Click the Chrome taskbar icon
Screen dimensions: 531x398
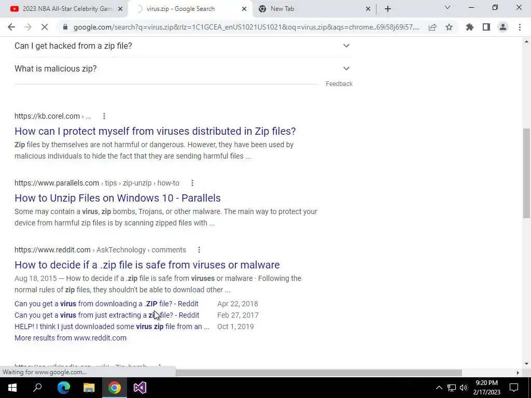click(x=114, y=388)
